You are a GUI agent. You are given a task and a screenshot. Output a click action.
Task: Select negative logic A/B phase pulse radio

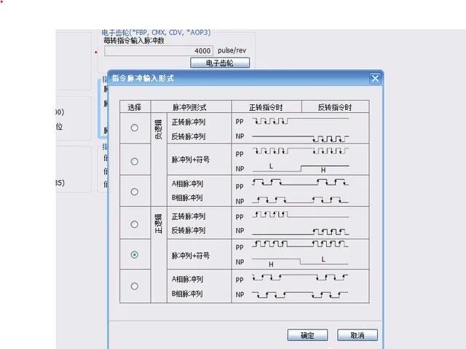click(134, 192)
